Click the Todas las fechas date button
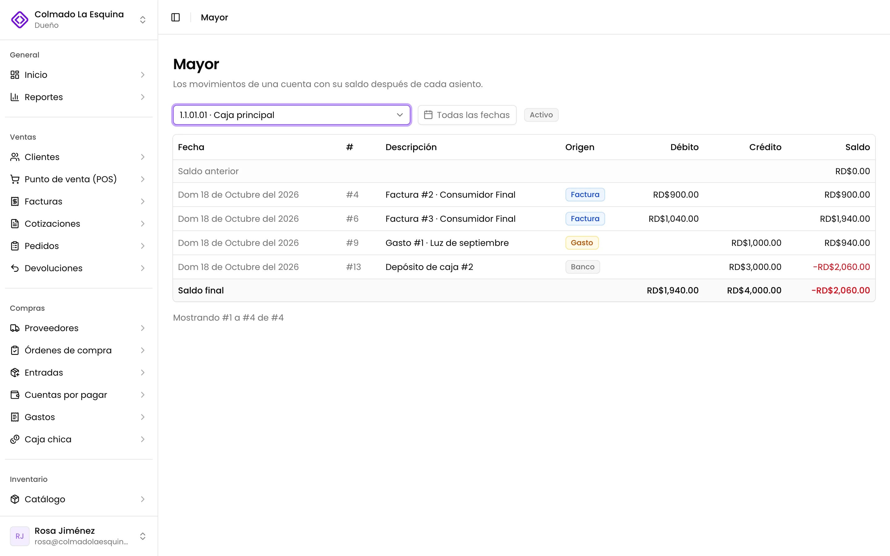This screenshot has height=556, width=890. (x=467, y=115)
